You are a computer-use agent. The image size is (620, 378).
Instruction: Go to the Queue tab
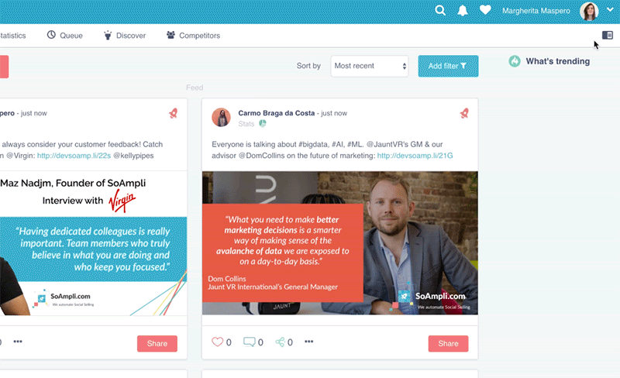pos(65,35)
